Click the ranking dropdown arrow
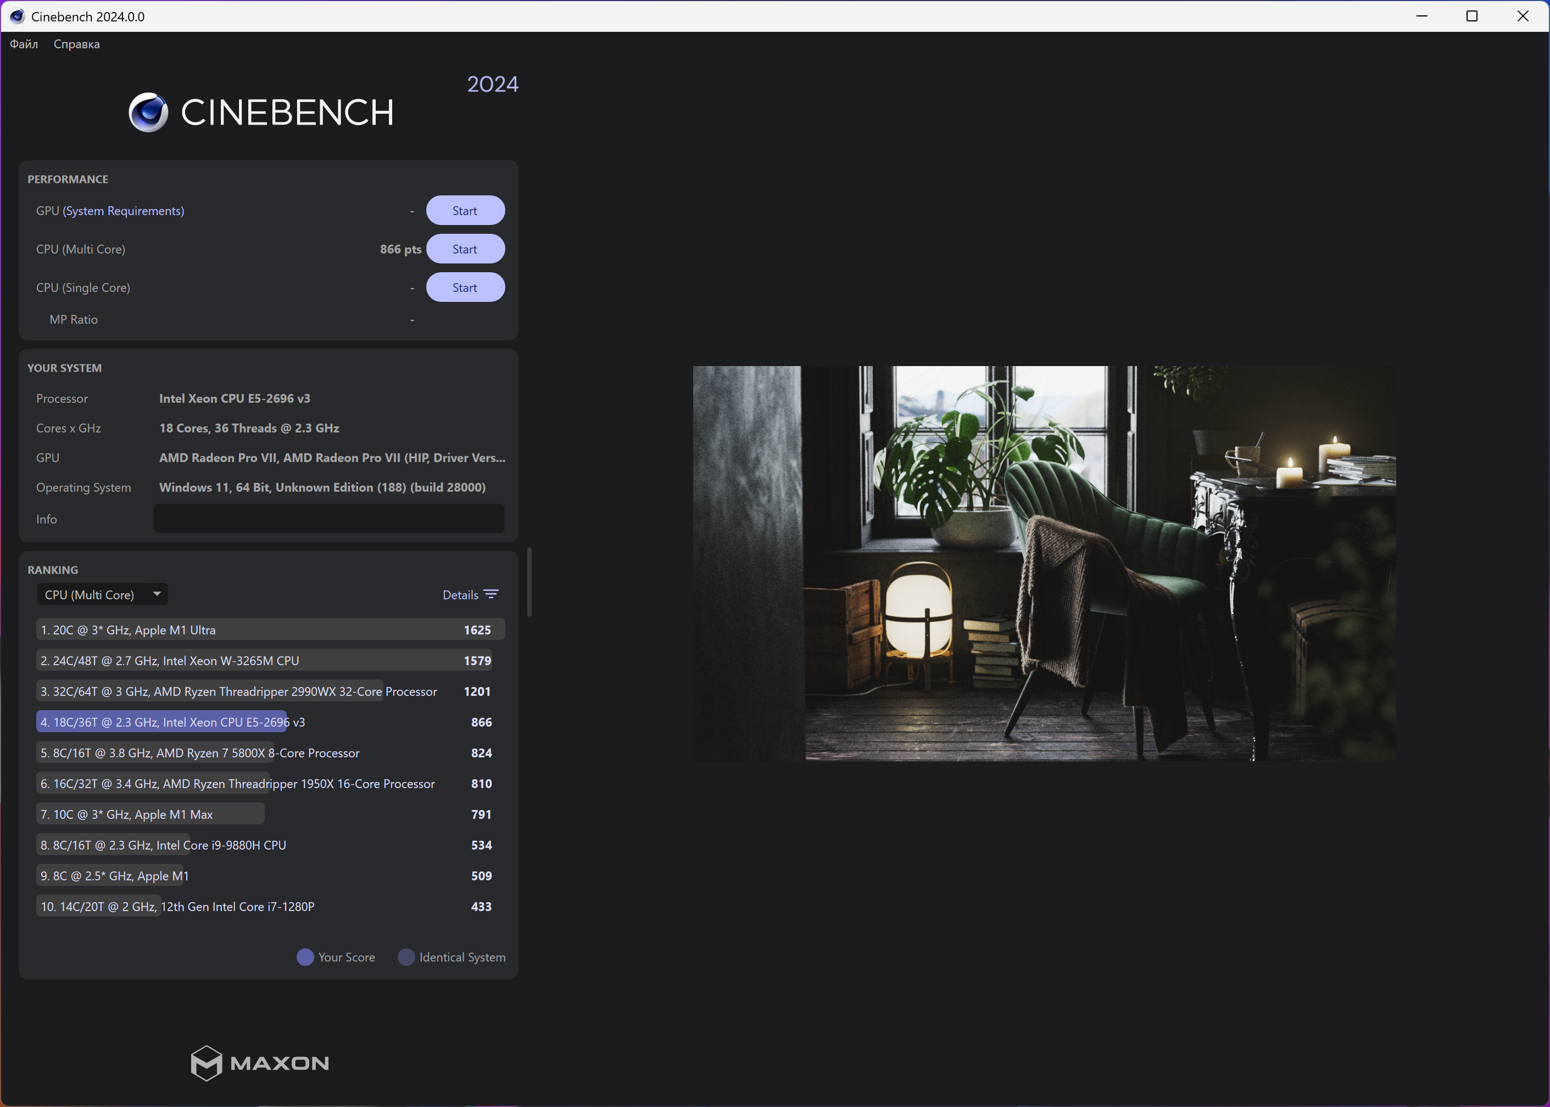 [x=157, y=594]
